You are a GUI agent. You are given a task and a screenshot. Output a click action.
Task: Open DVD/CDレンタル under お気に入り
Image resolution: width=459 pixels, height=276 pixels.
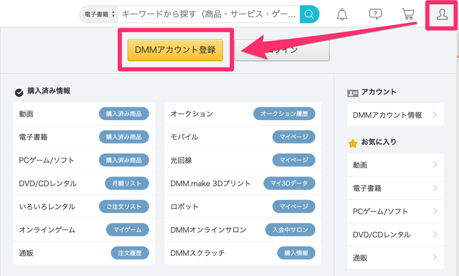(x=395, y=234)
